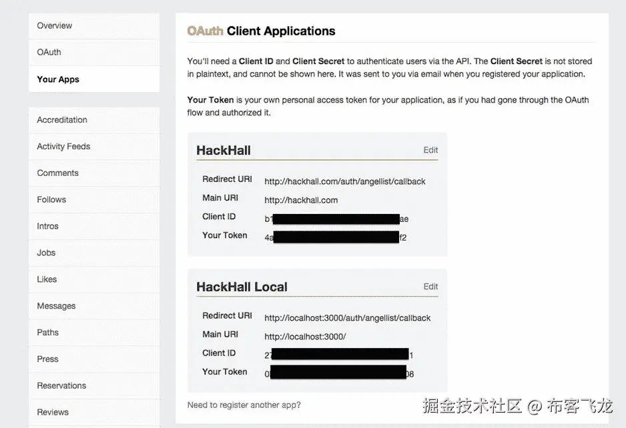Open Reservations section
The width and height of the screenshot is (626, 428).
pyautogui.click(x=94, y=386)
